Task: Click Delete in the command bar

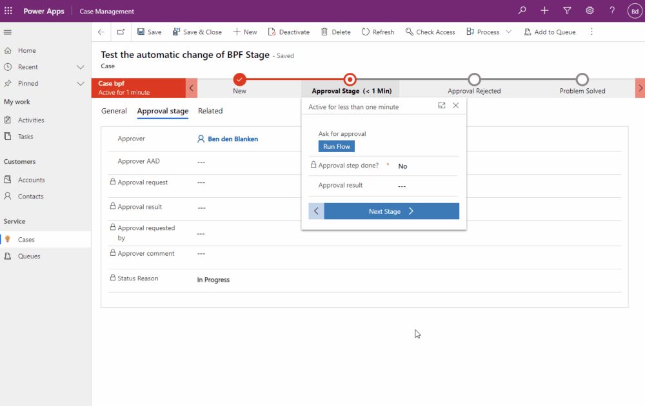Action: coord(335,32)
